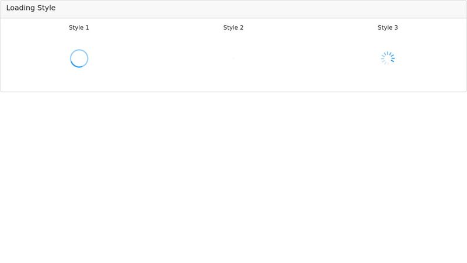Screen dimensions: 467x263
Task: Select the "Style 3" label
Action: point(388,27)
